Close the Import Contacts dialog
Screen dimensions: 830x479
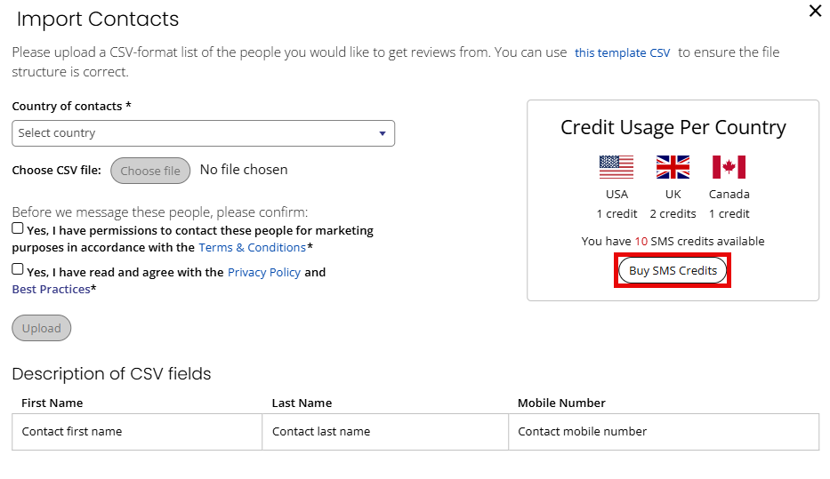(x=815, y=11)
